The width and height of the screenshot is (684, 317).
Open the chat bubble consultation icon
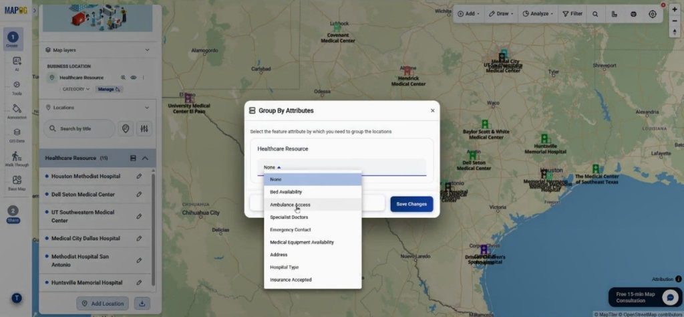pos(669,298)
